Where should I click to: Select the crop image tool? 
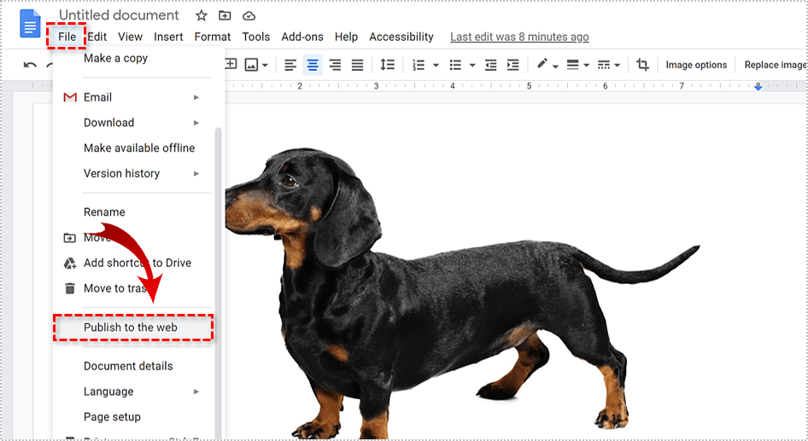point(642,65)
